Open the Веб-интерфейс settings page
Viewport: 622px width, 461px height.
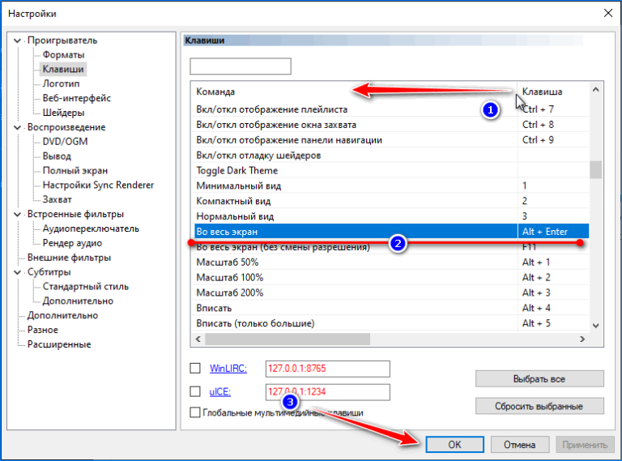point(77,98)
